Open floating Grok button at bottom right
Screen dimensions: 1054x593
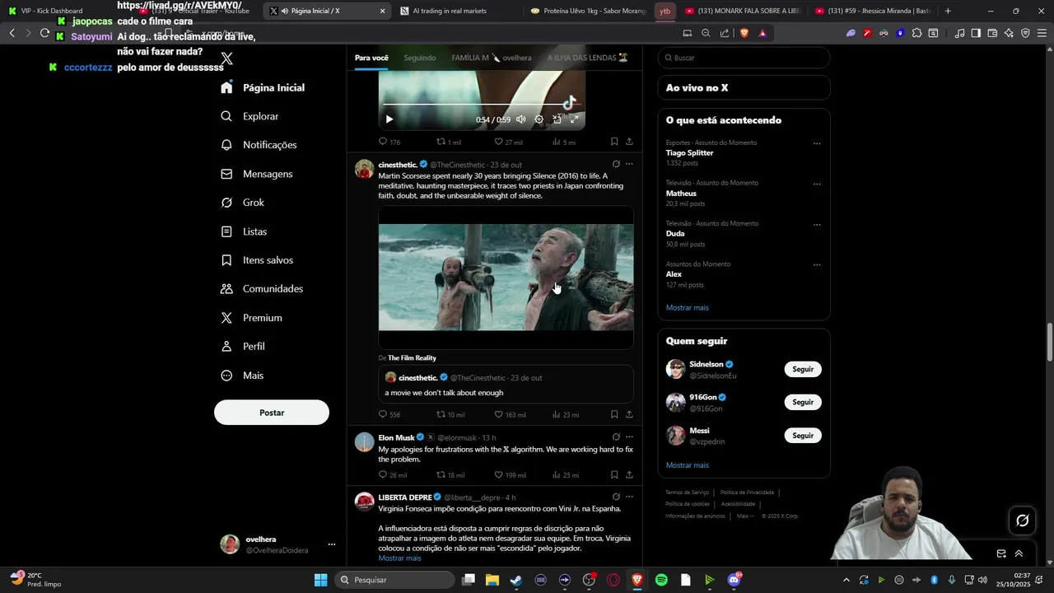pos(1023,521)
